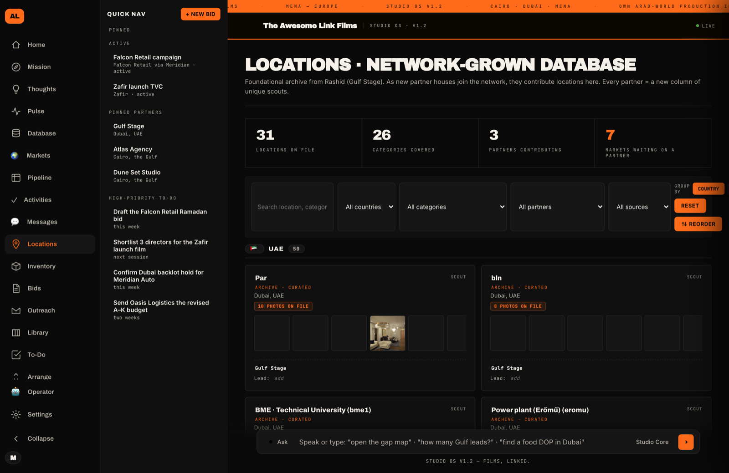Click the Search location input field
Screen dimensions: 729x473
pyautogui.click(x=292, y=207)
